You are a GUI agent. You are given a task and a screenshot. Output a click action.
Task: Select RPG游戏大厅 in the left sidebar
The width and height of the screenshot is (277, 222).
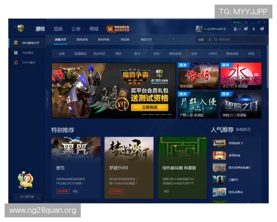[x=28, y=43]
